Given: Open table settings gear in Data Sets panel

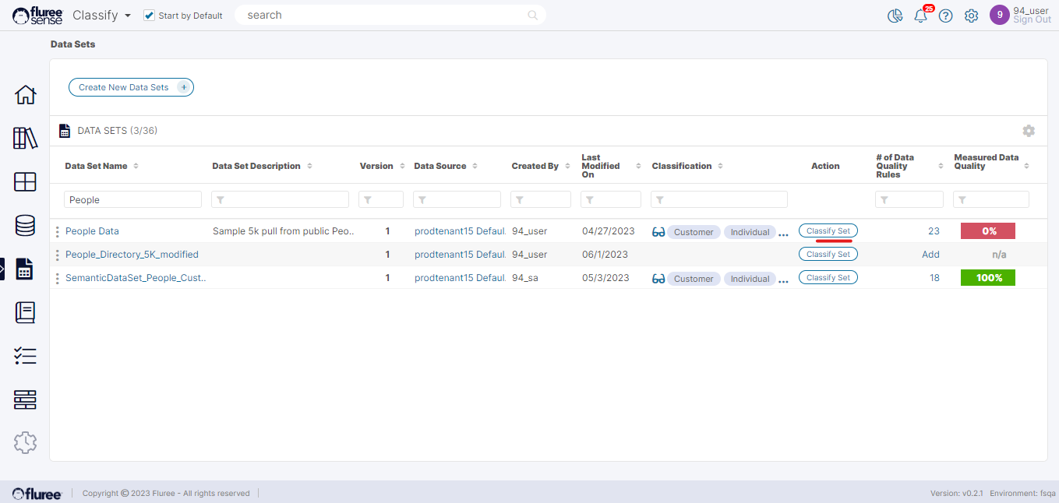Looking at the screenshot, I should 1029,131.
